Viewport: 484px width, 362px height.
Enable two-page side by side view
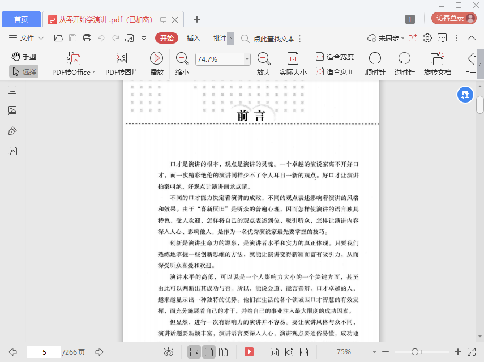click(223, 352)
